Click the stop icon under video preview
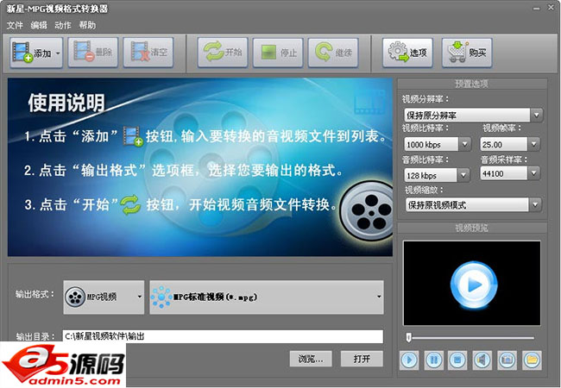 point(457,360)
